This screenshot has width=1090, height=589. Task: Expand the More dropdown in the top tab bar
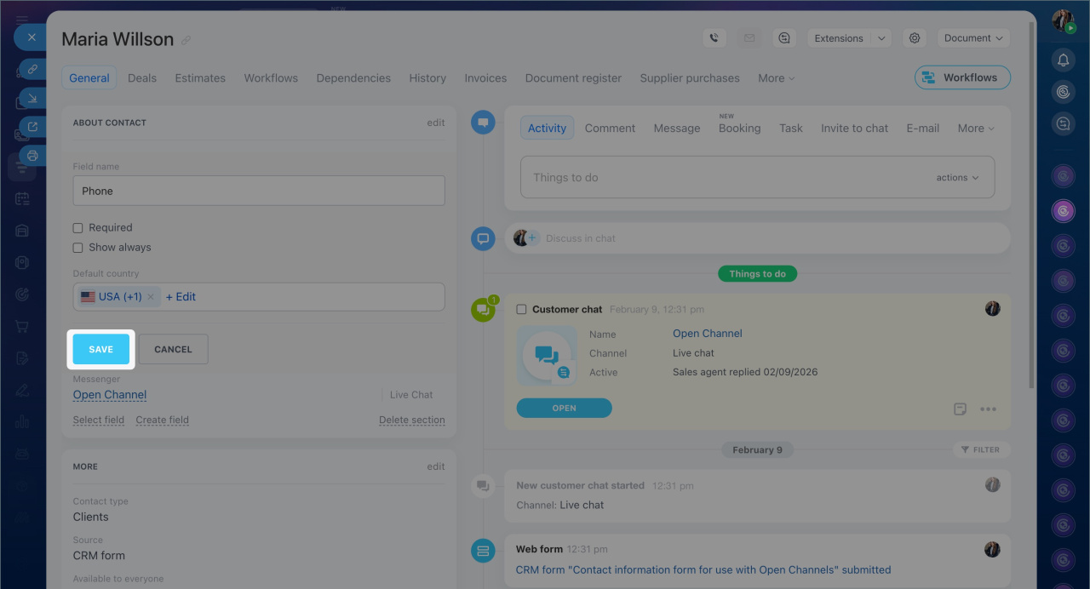776,78
